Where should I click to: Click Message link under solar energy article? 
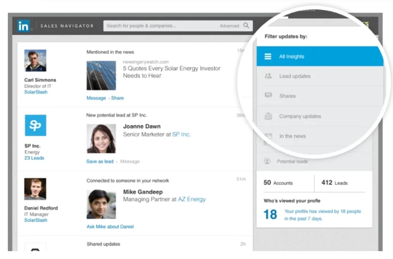click(x=96, y=98)
